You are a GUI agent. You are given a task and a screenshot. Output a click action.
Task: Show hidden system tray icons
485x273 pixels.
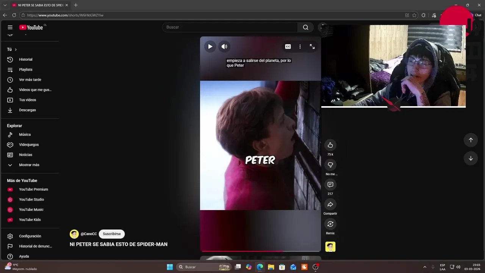[x=425, y=267]
